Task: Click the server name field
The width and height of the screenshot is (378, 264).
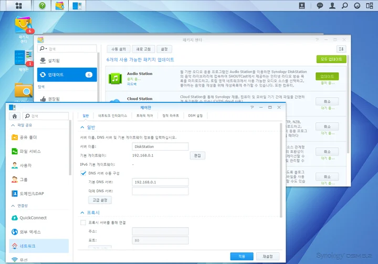Action: coord(160,146)
